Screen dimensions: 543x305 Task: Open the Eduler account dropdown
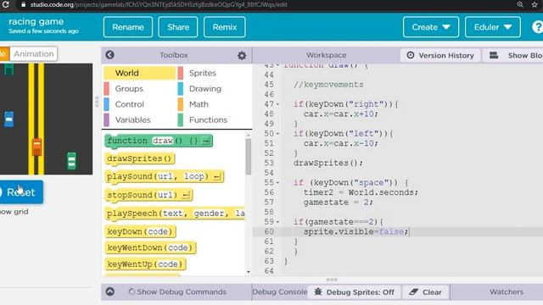493,27
